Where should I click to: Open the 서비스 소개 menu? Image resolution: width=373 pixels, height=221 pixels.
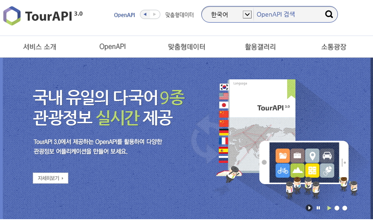(x=40, y=47)
